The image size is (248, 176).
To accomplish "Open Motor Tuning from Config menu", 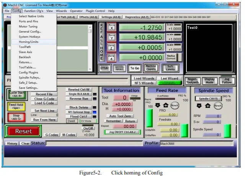I will 34,26.
